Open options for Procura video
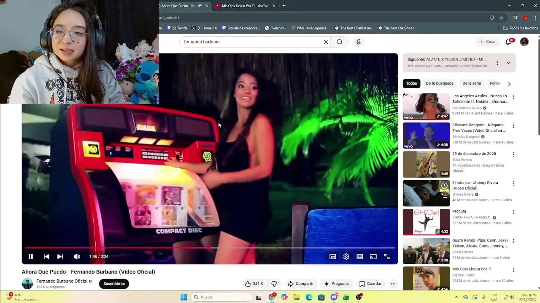 (513, 212)
